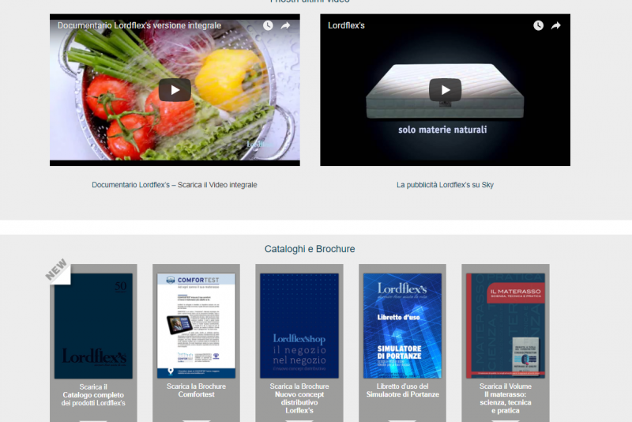Open the Lordflex'shop brochure cover
This screenshot has height=422, width=632.
tap(299, 326)
